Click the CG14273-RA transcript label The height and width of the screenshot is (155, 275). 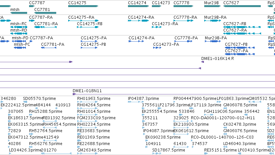[165, 24]
